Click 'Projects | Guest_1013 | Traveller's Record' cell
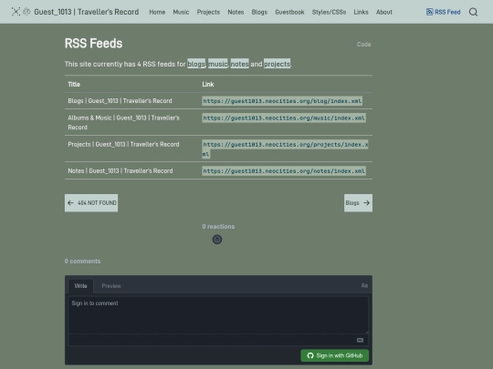The width and height of the screenshot is (493, 369). pos(123,144)
